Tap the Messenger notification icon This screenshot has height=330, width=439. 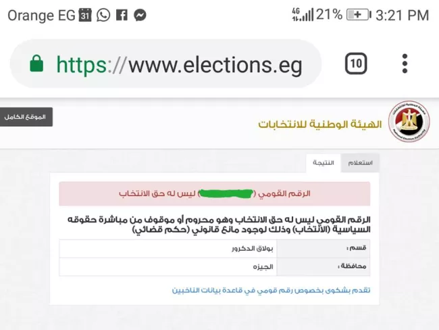click(x=140, y=15)
